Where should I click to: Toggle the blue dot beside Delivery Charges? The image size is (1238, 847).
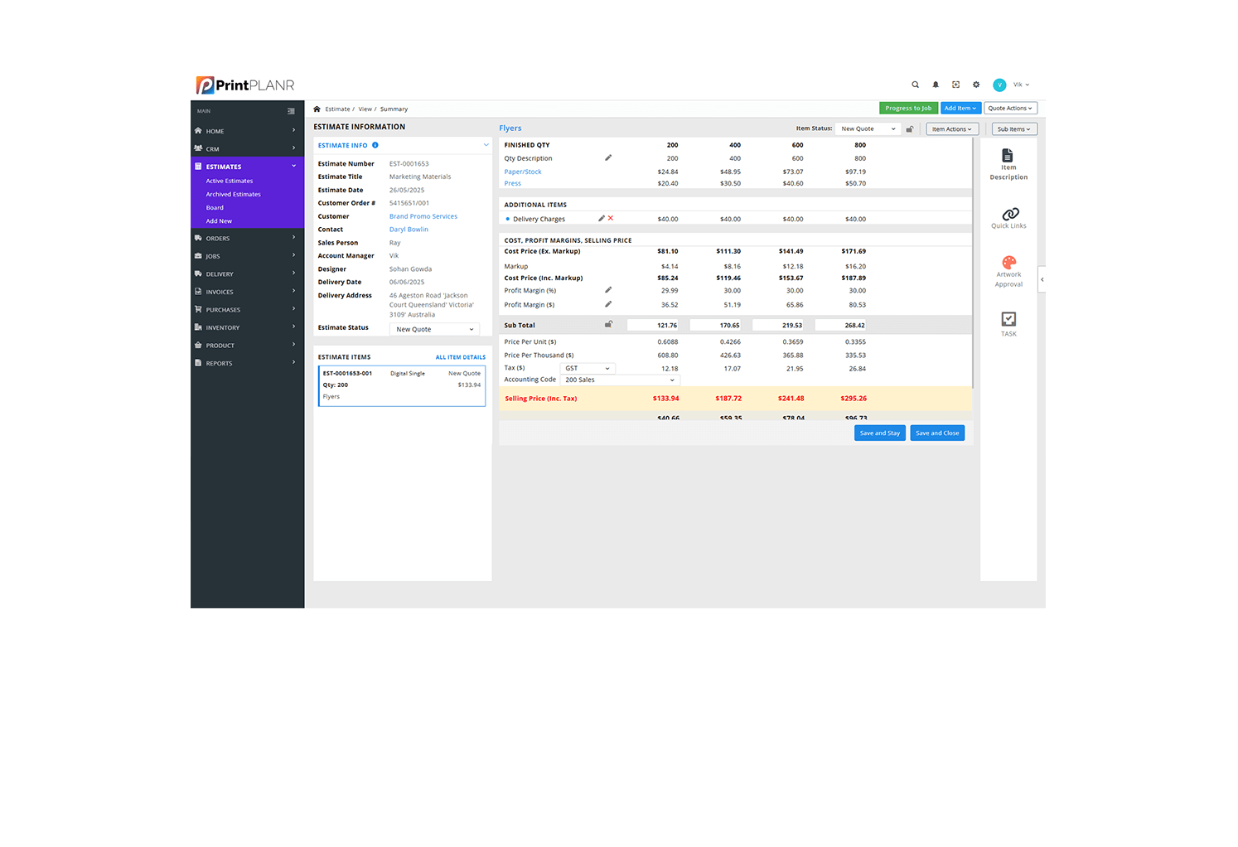point(507,218)
